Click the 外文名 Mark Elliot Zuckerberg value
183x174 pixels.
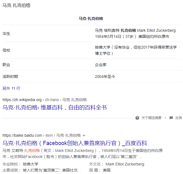click(x=125, y=164)
